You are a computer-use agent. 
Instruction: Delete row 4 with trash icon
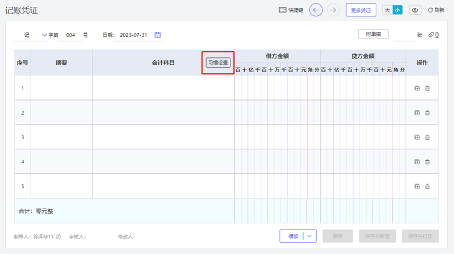tap(427, 162)
